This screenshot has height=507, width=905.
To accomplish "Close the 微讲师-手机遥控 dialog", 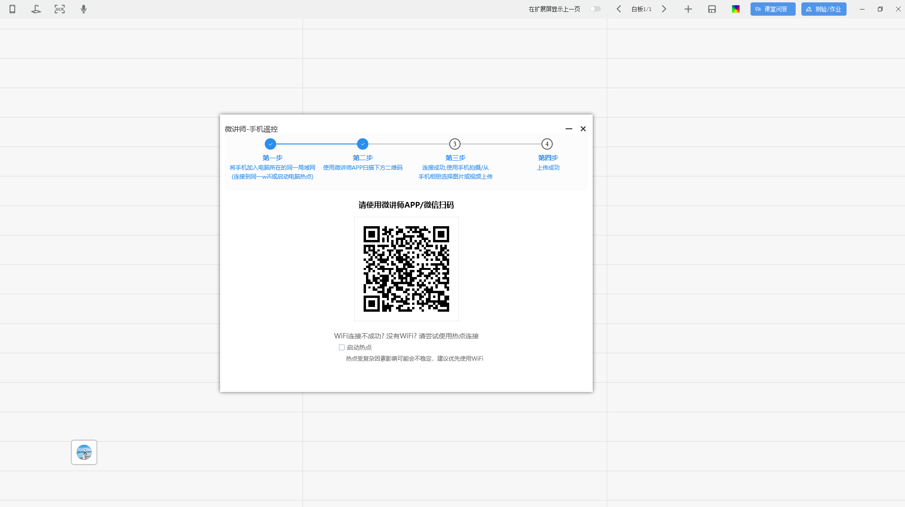I will coord(583,129).
